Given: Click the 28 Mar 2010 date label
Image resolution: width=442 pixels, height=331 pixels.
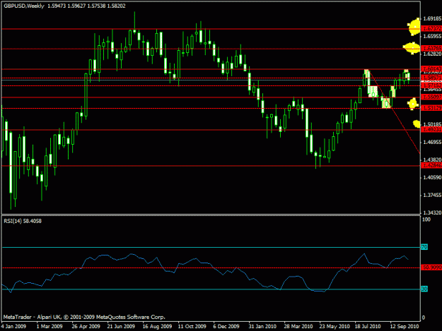Looking at the screenshot, I should 298,327.
